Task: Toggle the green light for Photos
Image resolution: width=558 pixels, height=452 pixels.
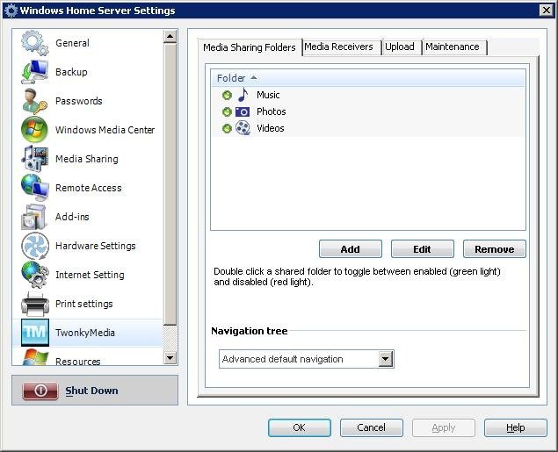Action: 227,112
